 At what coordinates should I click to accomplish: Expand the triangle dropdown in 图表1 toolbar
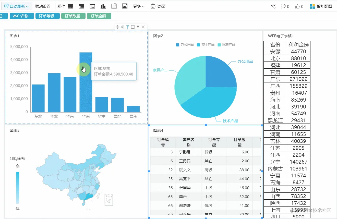138,27
